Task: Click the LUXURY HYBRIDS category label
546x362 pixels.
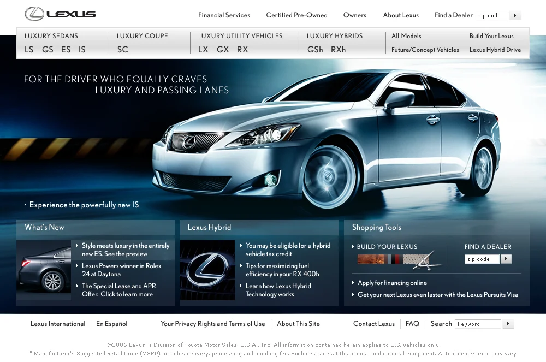Action: [335, 36]
